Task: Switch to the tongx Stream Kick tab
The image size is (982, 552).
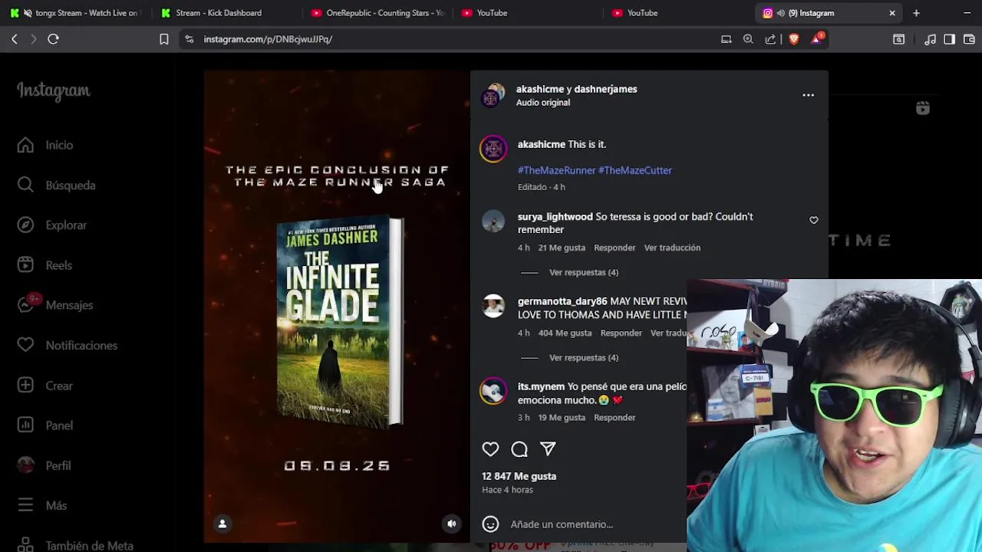Action: pos(74,13)
